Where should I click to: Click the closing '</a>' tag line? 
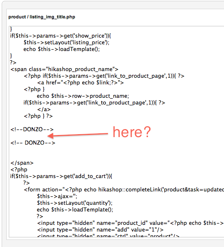(x=44, y=109)
